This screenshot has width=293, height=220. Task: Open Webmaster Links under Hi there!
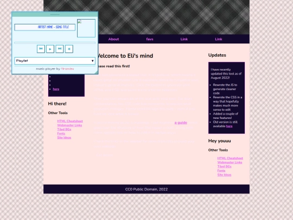click(69, 125)
